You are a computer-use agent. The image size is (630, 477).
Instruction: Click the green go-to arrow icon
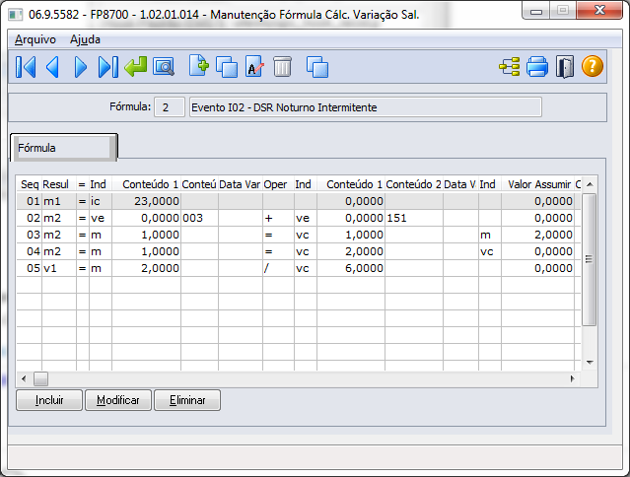click(136, 67)
